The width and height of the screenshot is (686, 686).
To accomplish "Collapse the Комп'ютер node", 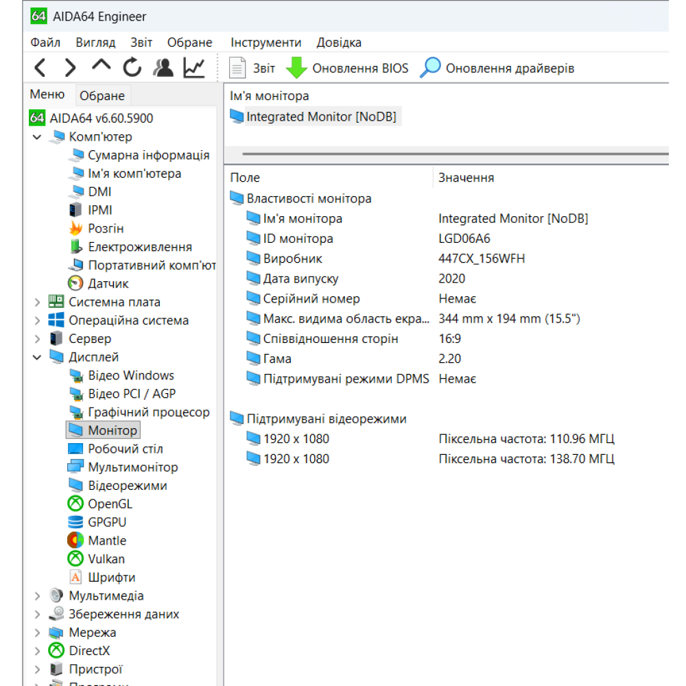I will [x=37, y=137].
